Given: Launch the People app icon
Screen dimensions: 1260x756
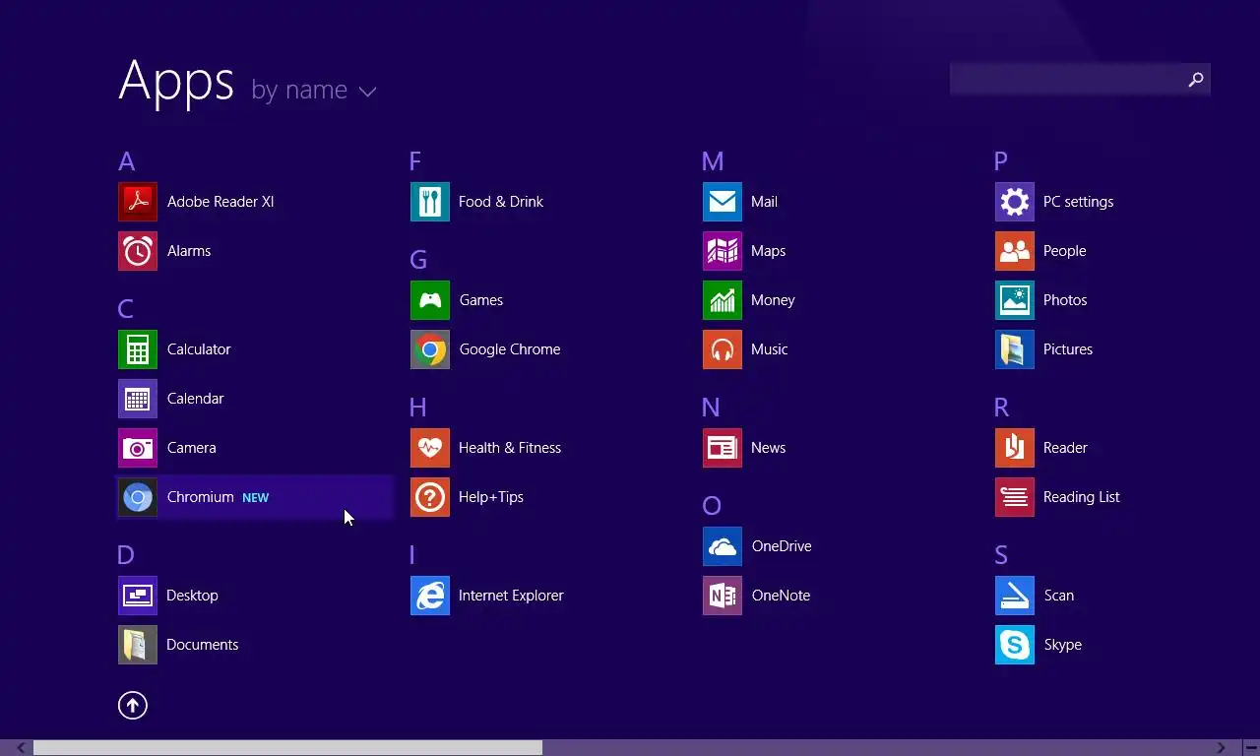Looking at the screenshot, I should point(1015,251).
